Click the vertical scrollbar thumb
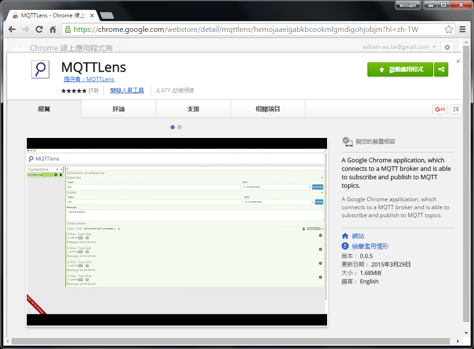This screenshot has width=474, height=349. pyautogui.click(x=466, y=184)
